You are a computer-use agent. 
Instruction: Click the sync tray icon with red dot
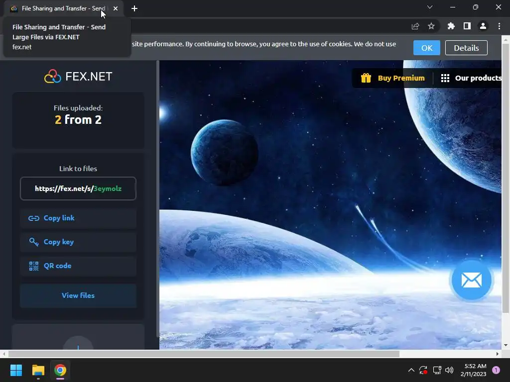[x=423, y=370]
